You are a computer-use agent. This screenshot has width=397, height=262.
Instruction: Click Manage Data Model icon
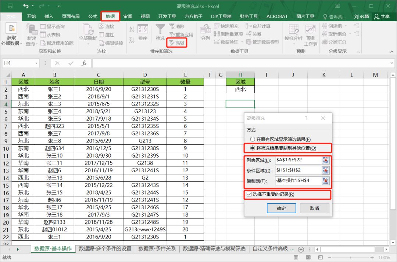point(248,42)
